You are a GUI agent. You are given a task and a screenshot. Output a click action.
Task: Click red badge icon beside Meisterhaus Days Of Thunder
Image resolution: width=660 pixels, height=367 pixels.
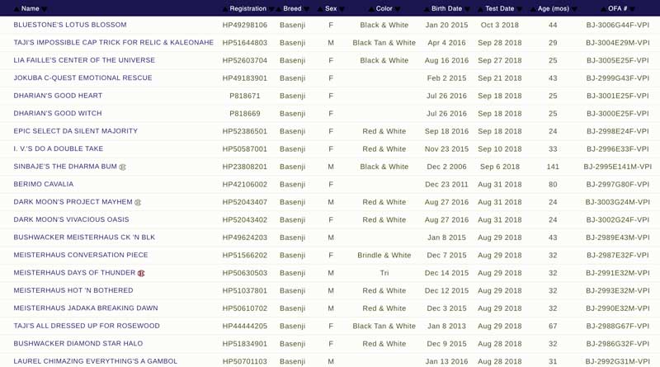(x=141, y=273)
